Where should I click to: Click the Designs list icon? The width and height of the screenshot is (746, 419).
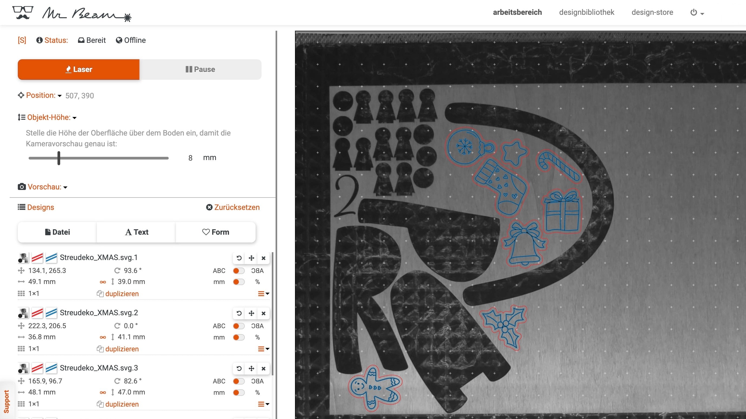point(22,207)
